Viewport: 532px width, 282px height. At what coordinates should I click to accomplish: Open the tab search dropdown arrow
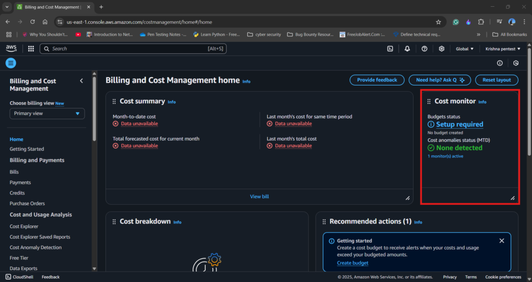tap(7, 7)
